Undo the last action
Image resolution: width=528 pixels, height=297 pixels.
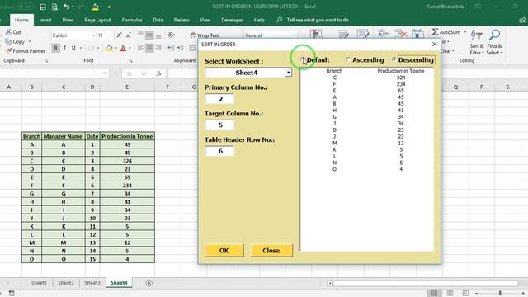pyautogui.click(x=66, y=7)
